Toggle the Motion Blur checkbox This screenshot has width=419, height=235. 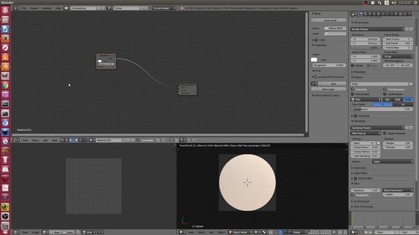(355, 178)
